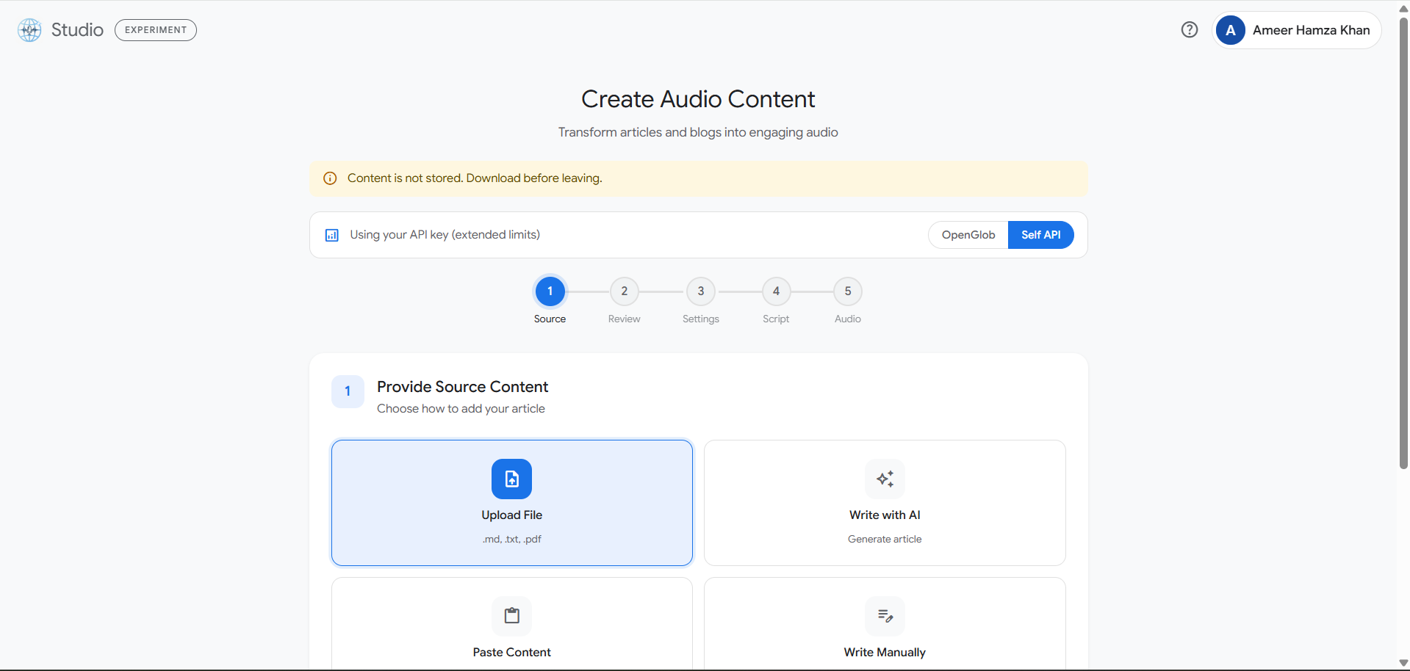Go to the Review step
This screenshot has width=1410, height=671.
point(624,291)
